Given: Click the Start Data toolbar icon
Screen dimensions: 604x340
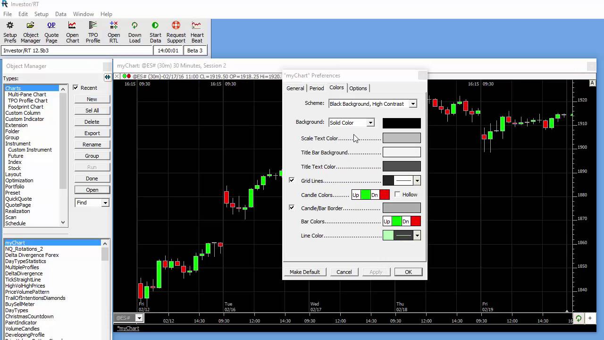Looking at the screenshot, I should [x=155, y=32].
